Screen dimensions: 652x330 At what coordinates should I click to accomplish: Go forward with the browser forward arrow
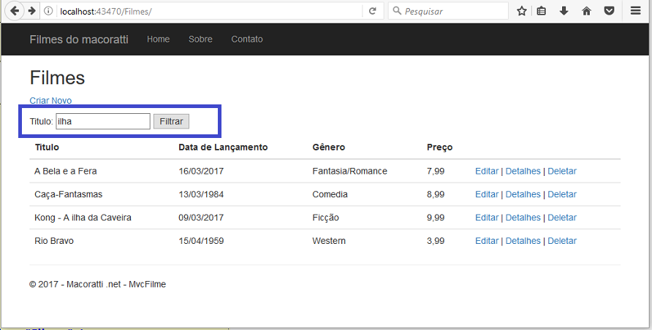click(x=31, y=11)
